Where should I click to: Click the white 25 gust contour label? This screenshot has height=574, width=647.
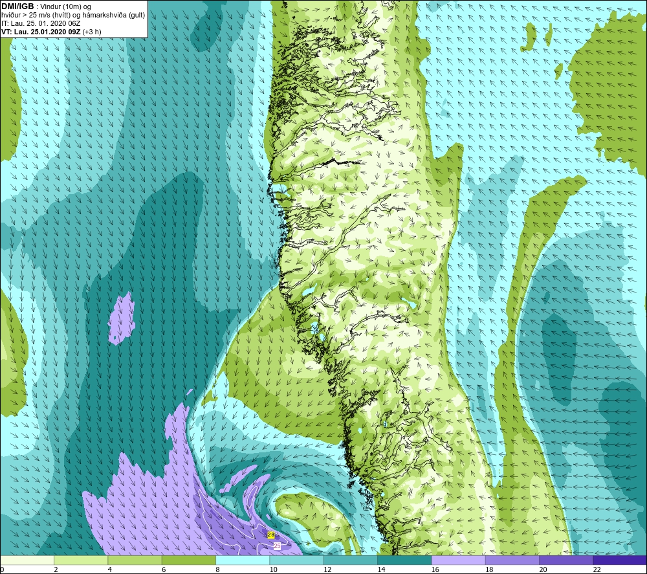pos(278,546)
